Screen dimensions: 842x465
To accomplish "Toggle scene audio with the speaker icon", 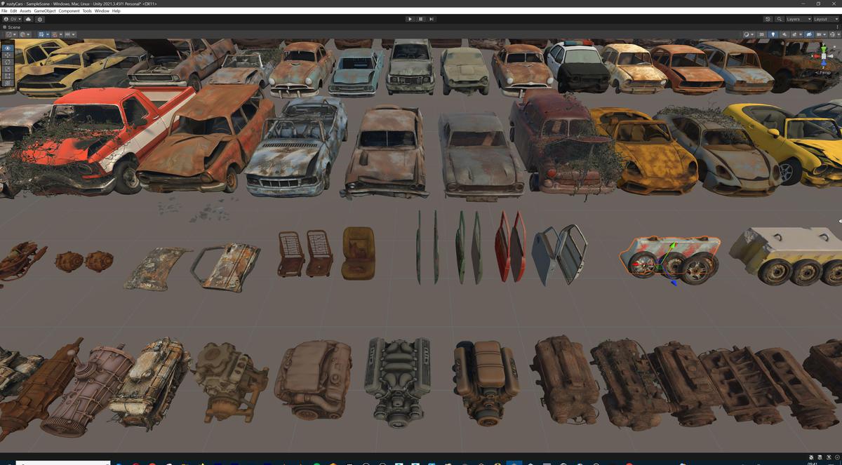I will tap(784, 34).
